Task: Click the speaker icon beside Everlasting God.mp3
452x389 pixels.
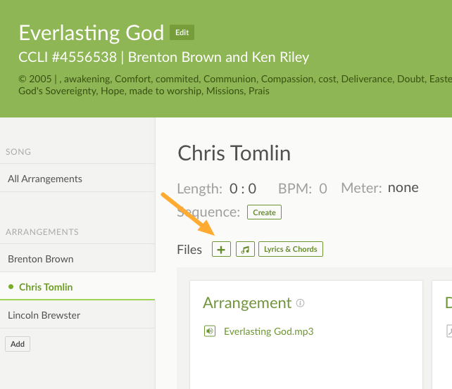Action: [x=210, y=331]
